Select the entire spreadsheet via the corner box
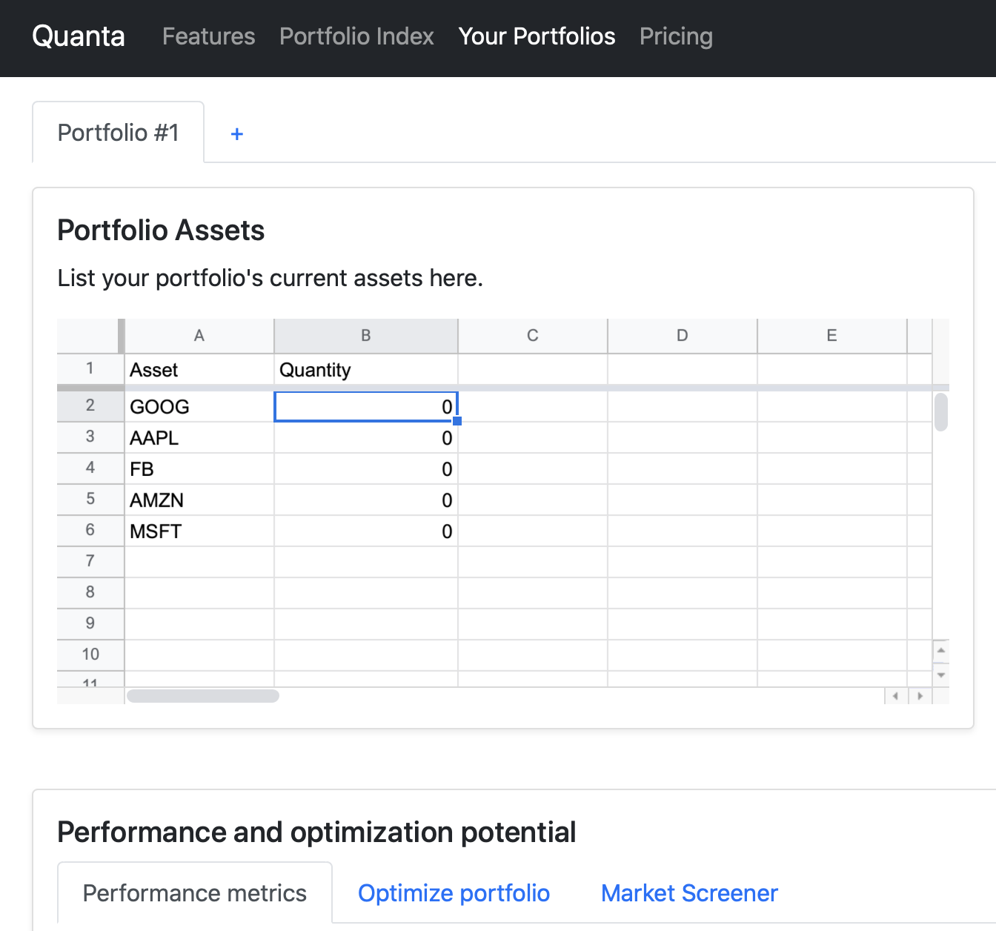The width and height of the screenshot is (996, 931). pyautogui.click(x=89, y=335)
